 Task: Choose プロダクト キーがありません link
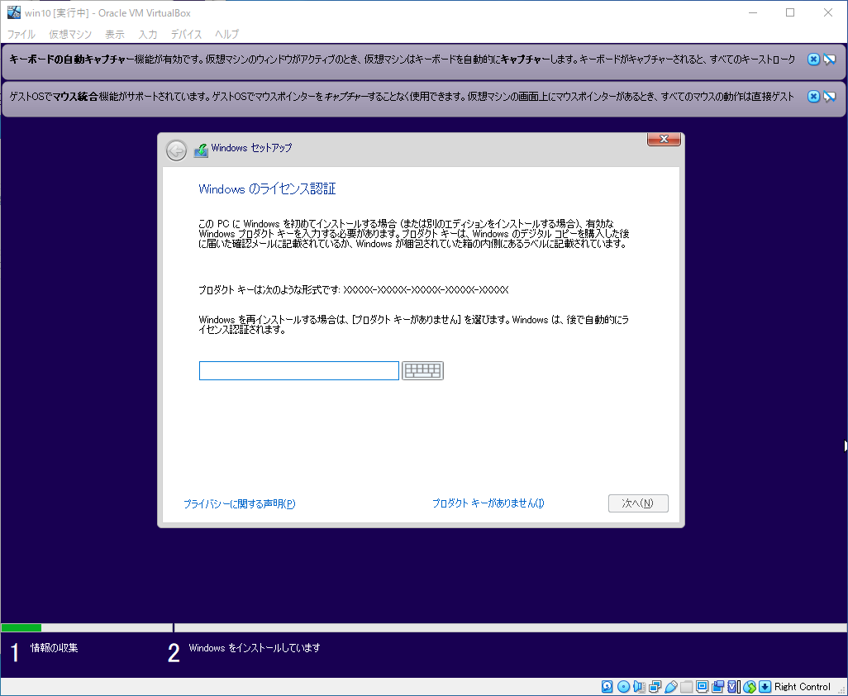[488, 503]
